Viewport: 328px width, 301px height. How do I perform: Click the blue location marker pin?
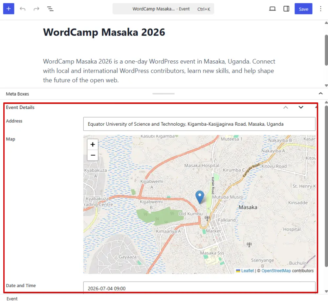click(200, 197)
